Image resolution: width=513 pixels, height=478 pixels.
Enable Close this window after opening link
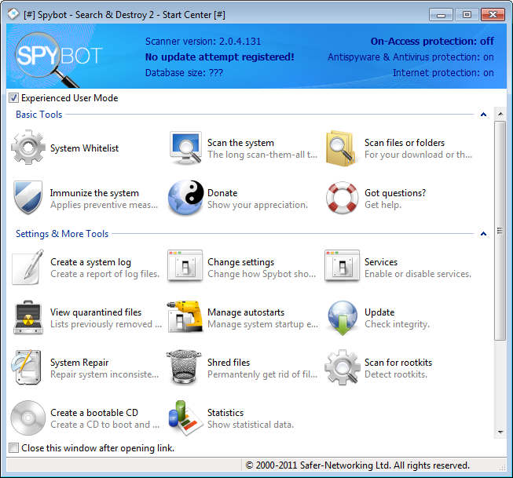pyautogui.click(x=13, y=447)
